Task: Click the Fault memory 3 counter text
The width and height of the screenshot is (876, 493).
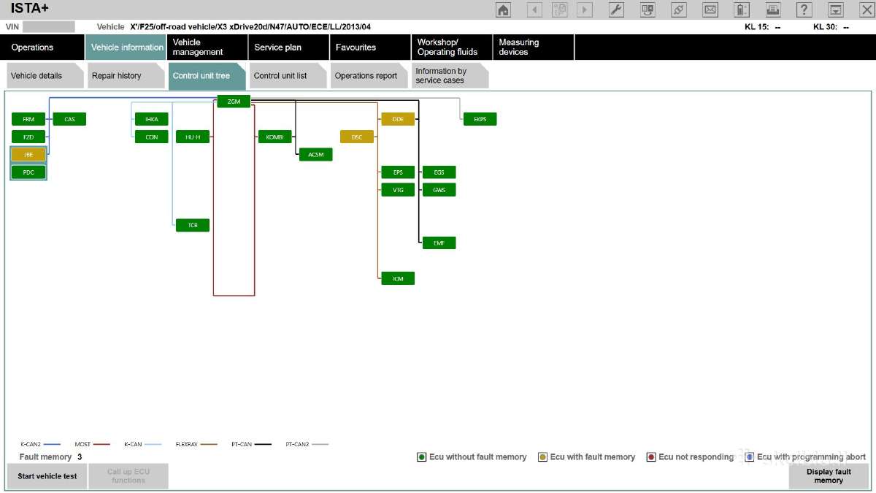Action: click(x=50, y=457)
